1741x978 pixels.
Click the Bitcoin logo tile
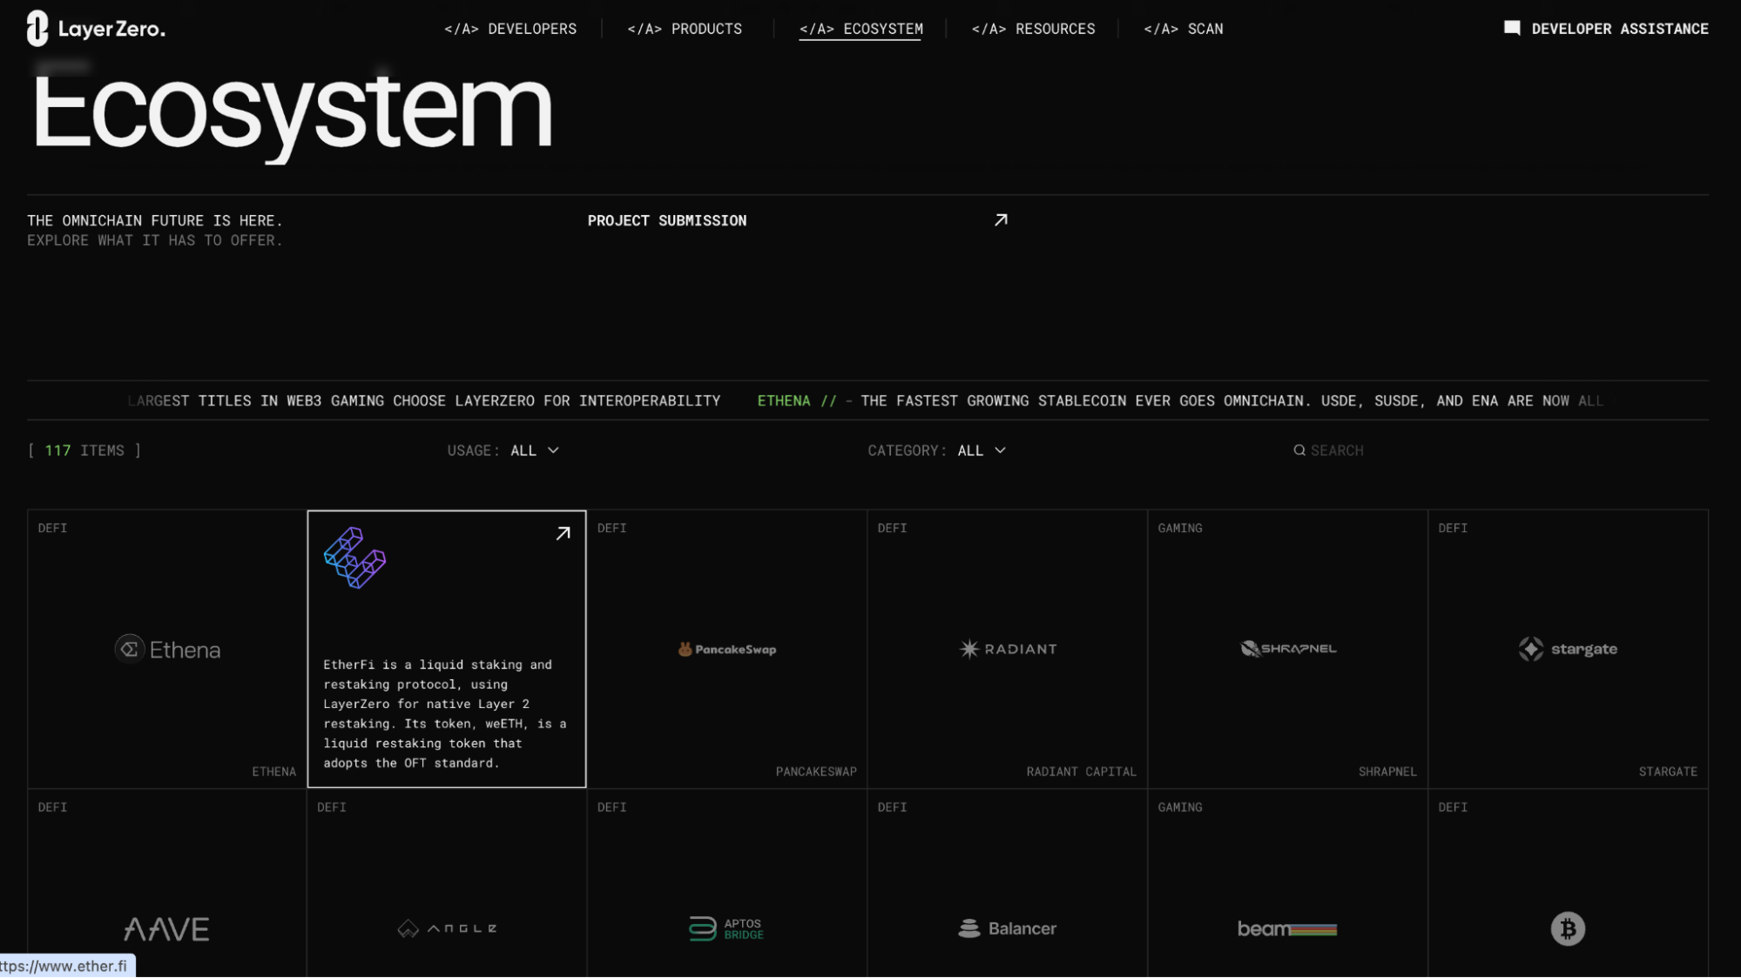(1568, 928)
